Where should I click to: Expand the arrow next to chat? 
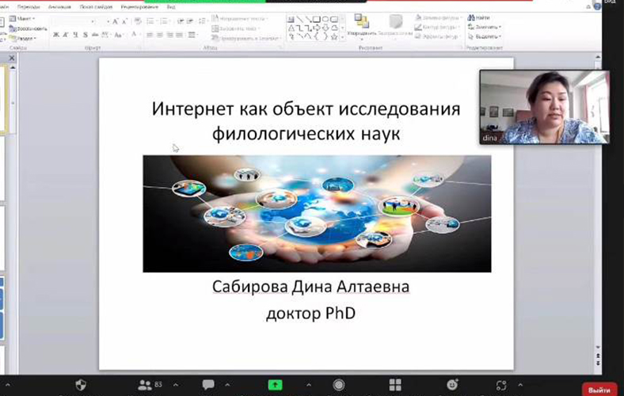(226, 385)
